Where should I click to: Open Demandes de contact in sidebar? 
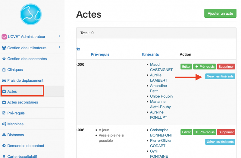point(26,146)
